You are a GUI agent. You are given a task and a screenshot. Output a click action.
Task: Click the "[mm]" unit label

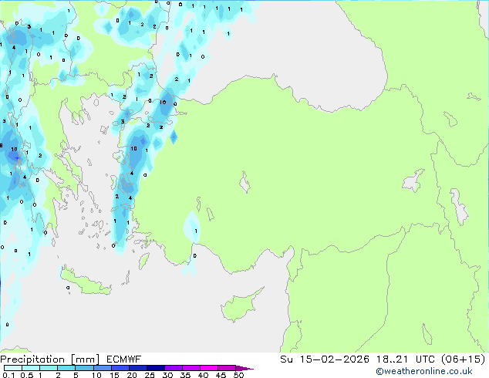point(85,359)
